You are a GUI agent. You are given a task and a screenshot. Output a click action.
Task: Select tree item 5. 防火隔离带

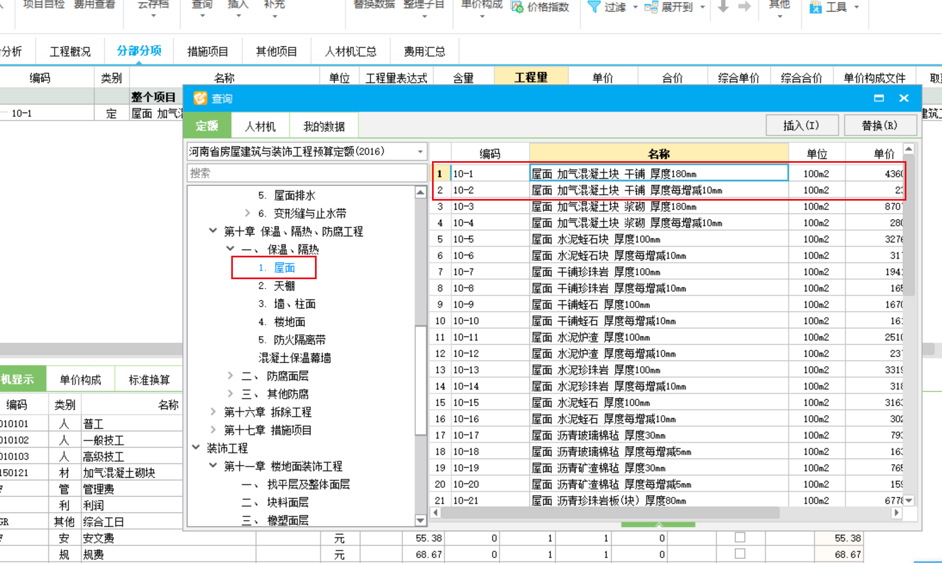coord(292,339)
